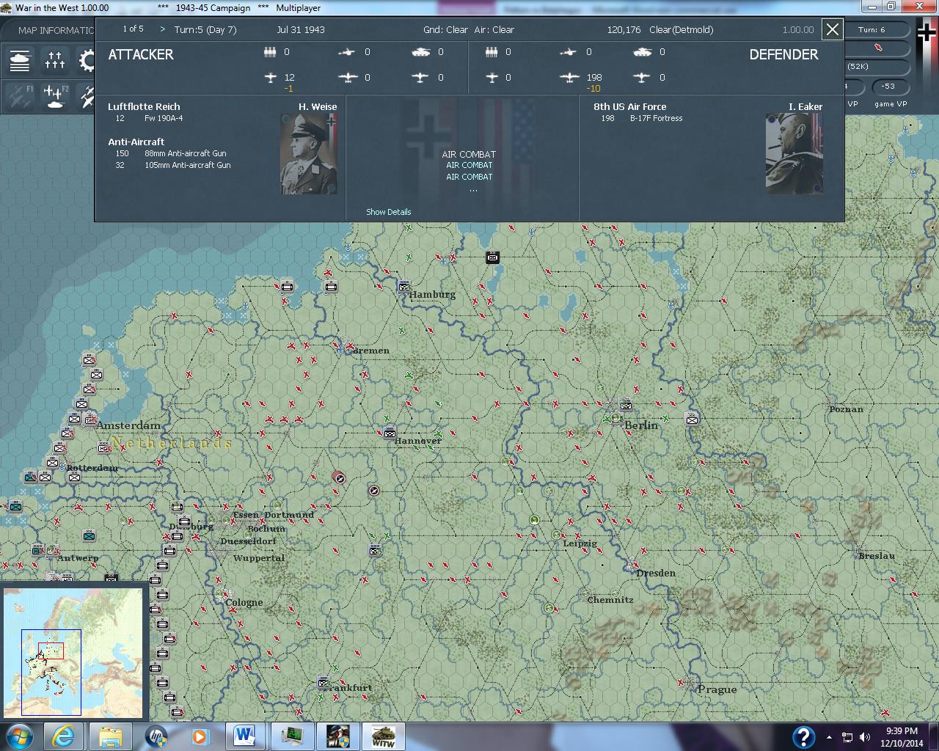Click I. Eaker commander portrait
This screenshot has width=939, height=751.
point(794,153)
